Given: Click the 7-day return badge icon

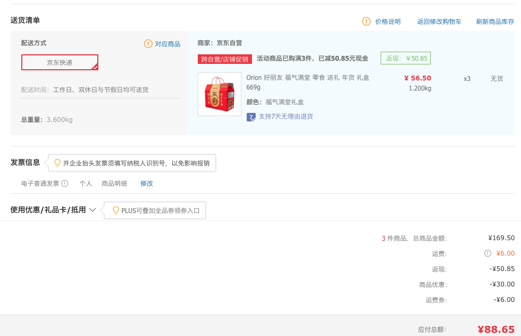Looking at the screenshot, I should [x=251, y=117].
